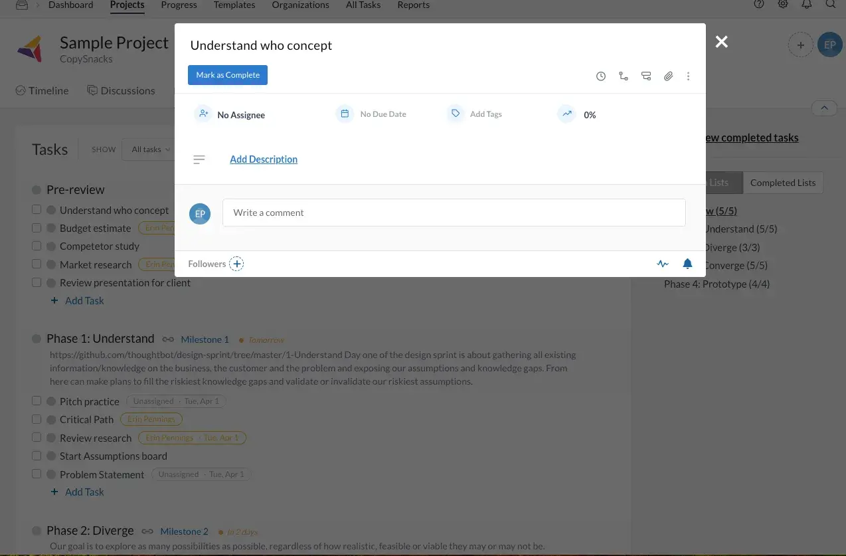Attach a file using paperclip icon
This screenshot has width=846, height=556.
[x=669, y=76]
